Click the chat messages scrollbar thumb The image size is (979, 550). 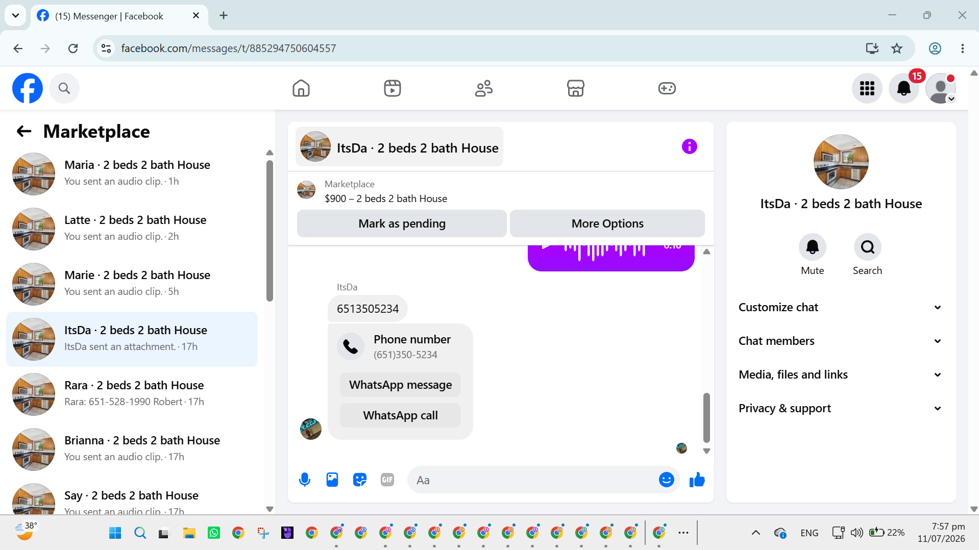tap(706, 417)
